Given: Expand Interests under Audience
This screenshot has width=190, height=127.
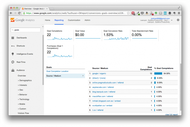Looking at the screenshot, I should point(22,85).
